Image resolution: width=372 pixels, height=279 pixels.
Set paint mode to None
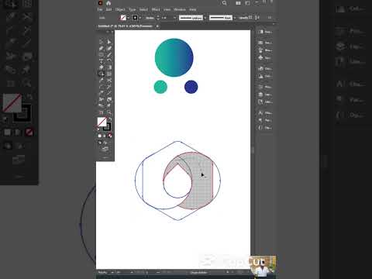pos(110,136)
